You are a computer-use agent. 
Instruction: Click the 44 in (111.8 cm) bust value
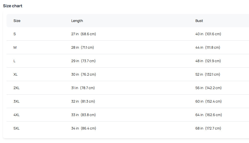click(x=208, y=47)
